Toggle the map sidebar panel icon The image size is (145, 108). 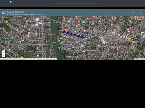[3, 13]
